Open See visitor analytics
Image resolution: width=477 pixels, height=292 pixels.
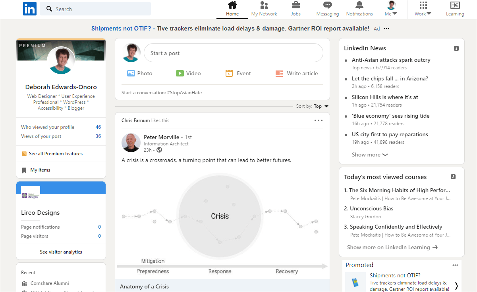tap(61, 252)
